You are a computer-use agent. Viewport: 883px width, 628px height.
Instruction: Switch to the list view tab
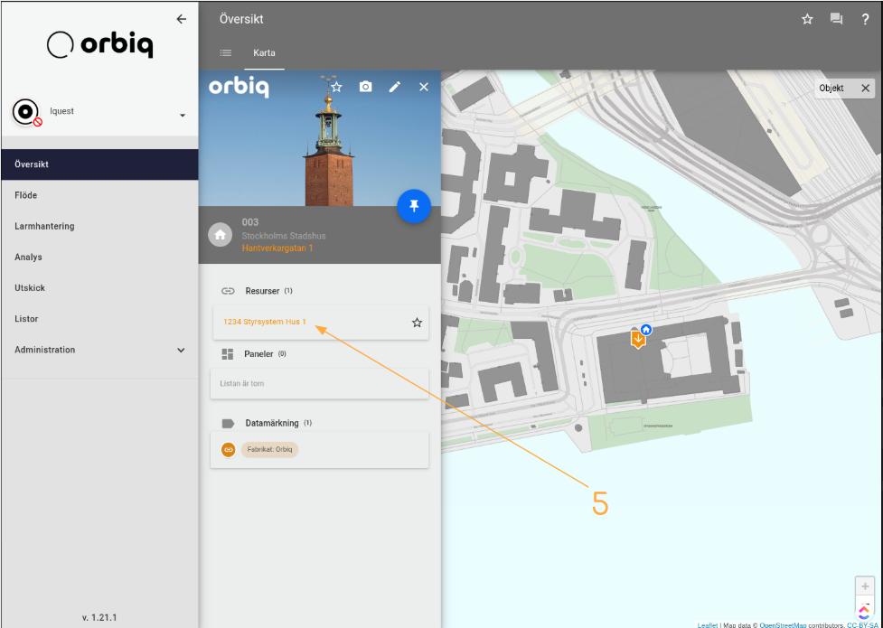tap(226, 53)
